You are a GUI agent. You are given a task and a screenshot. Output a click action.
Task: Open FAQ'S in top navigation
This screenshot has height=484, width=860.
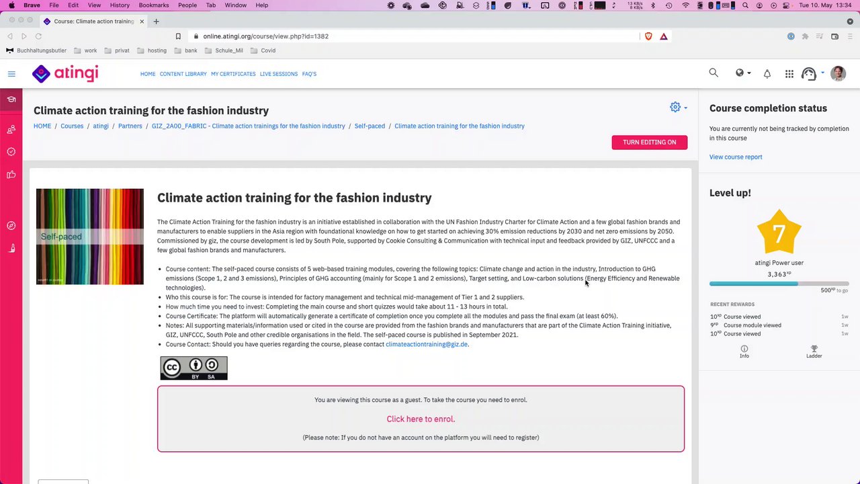point(309,74)
